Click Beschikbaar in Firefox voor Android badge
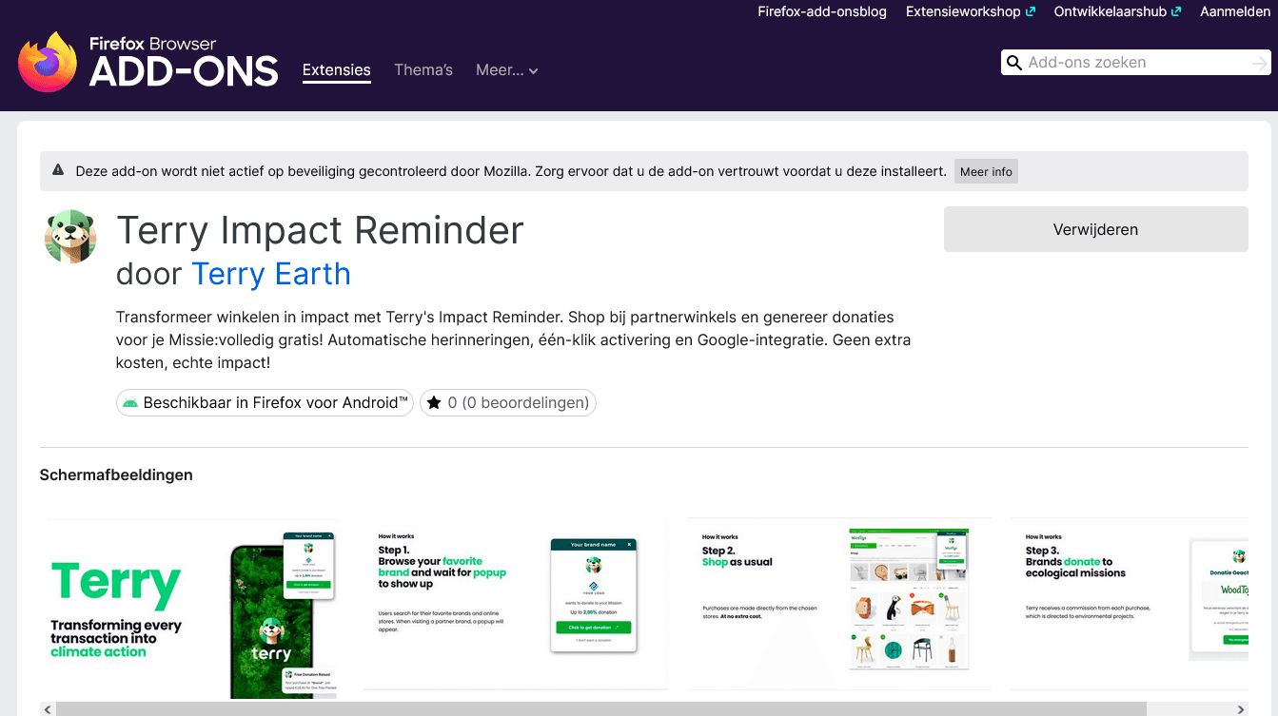The width and height of the screenshot is (1278, 716). point(265,403)
